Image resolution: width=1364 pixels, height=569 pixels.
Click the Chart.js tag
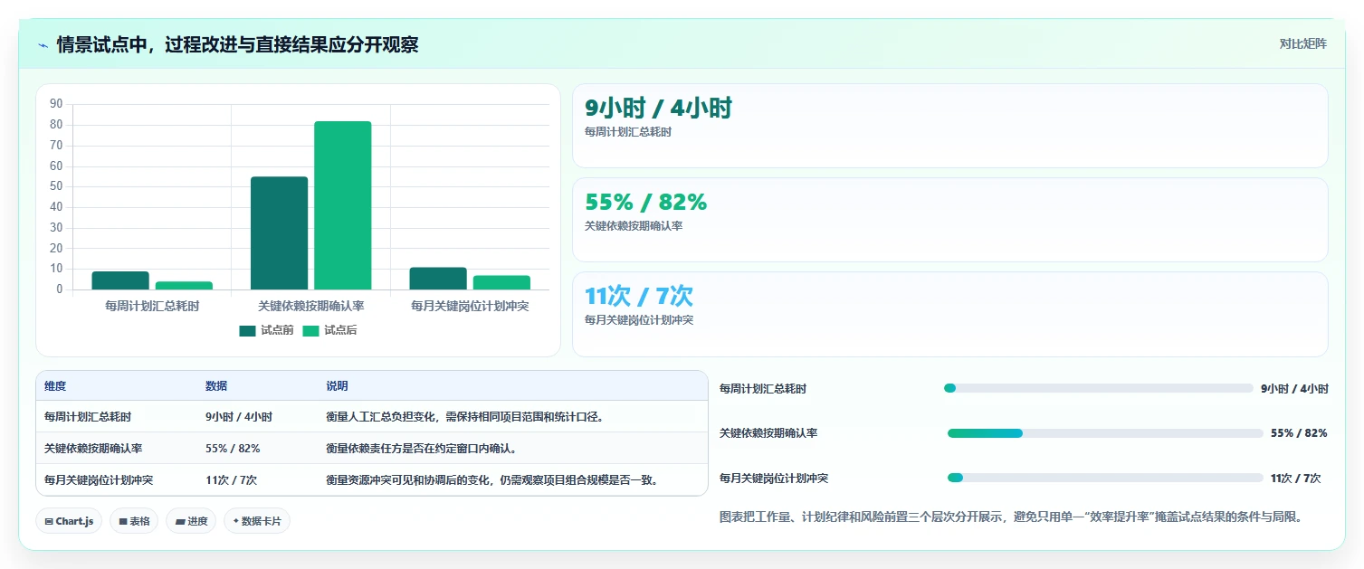(69, 521)
